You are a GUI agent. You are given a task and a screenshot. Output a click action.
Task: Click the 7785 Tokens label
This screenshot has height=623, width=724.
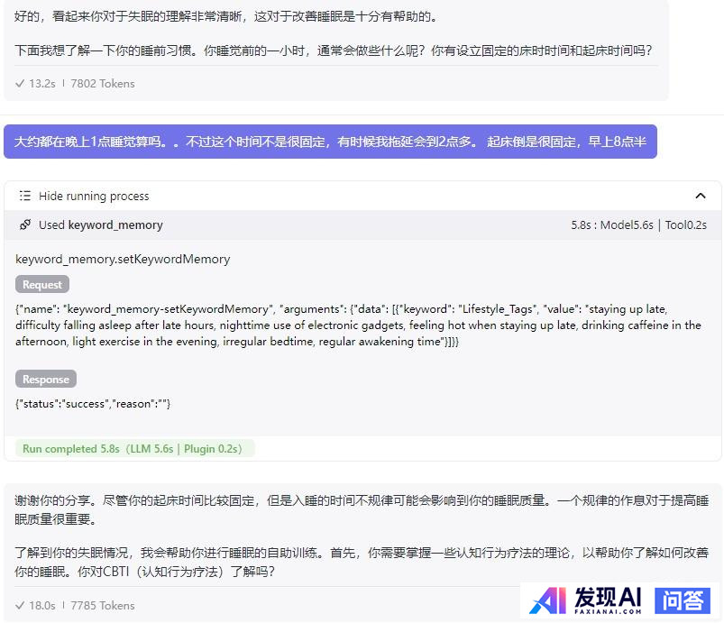pyautogui.click(x=103, y=605)
